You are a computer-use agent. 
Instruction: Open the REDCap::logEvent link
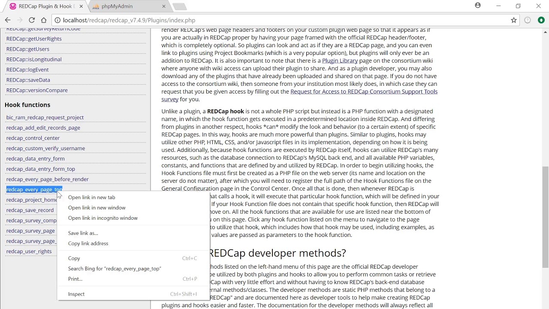pos(27,70)
